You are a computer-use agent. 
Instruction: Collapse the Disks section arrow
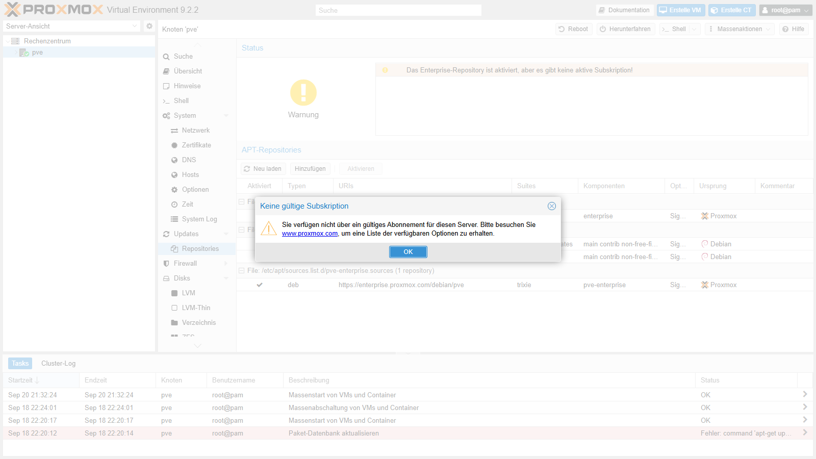(x=226, y=278)
